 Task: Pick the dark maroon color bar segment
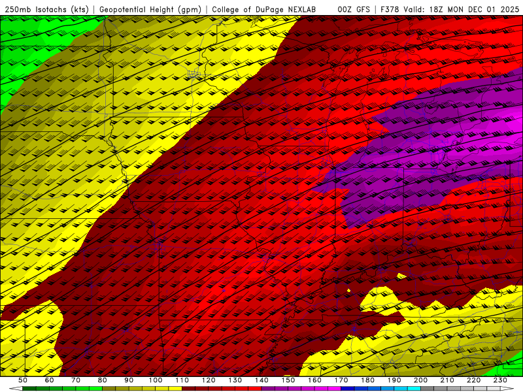(188, 388)
